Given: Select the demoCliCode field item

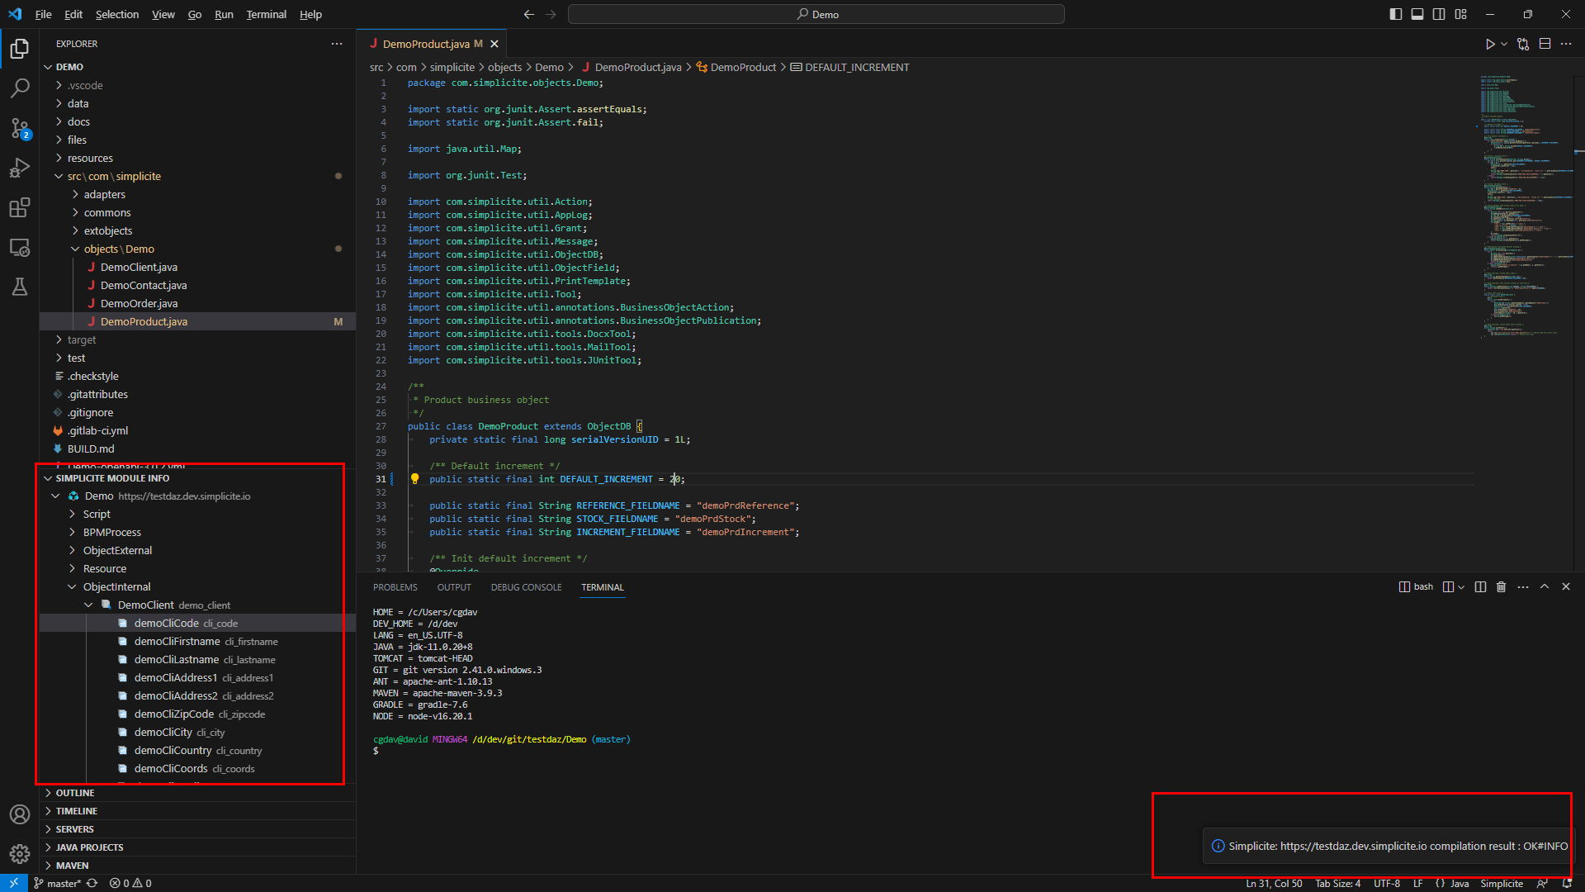Looking at the screenshot, I should (x=197, y=623).
